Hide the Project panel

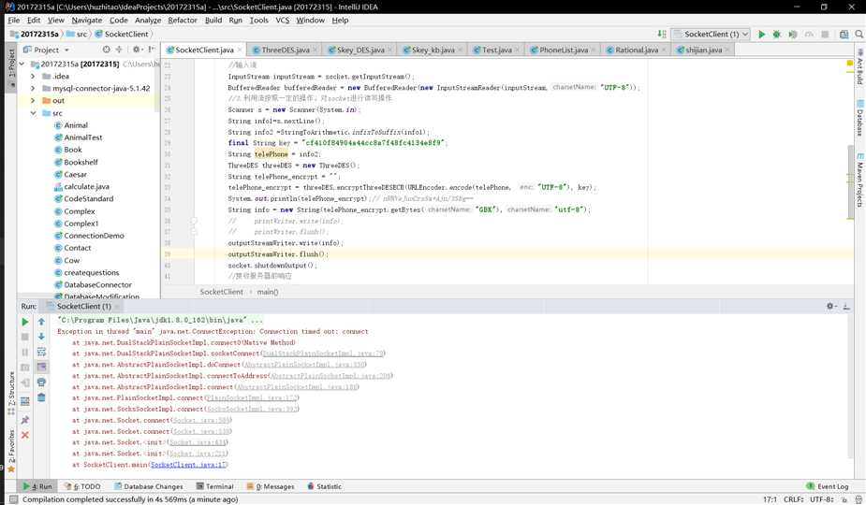[152, 50]
